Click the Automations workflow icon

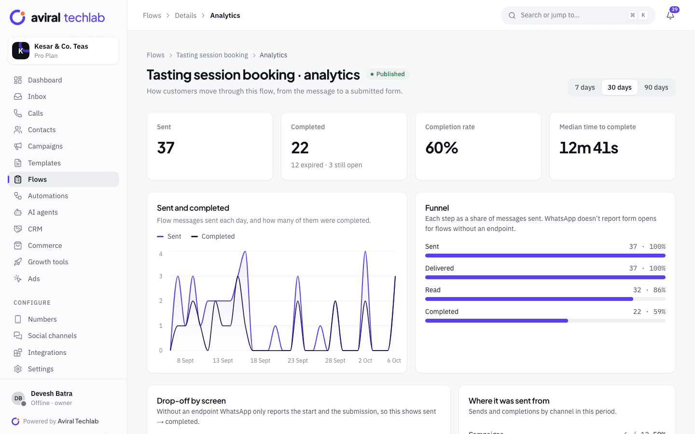coord(18,196)
